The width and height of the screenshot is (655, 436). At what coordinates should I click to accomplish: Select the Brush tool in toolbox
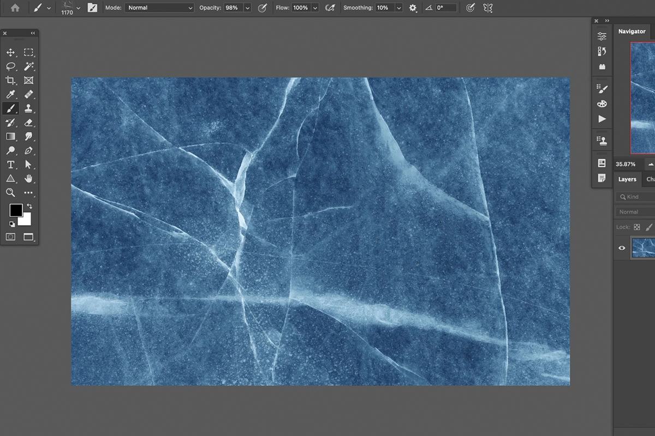10,108
